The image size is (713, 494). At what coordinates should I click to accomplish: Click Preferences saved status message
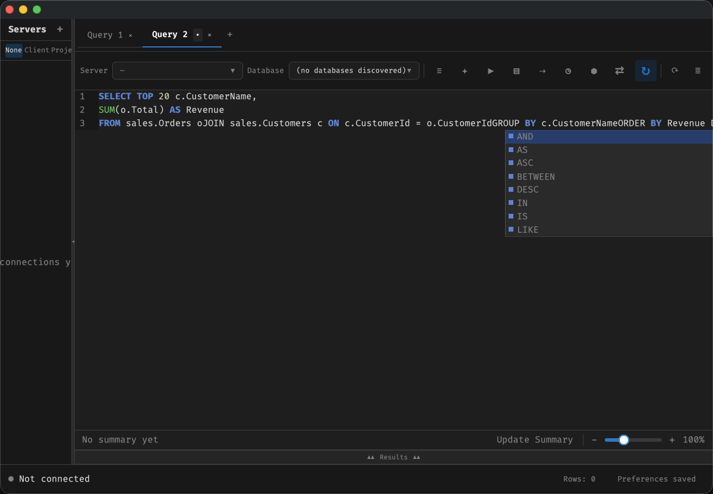point(657,479)
